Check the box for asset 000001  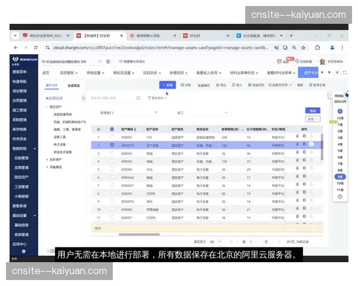[x=112, y=137]
